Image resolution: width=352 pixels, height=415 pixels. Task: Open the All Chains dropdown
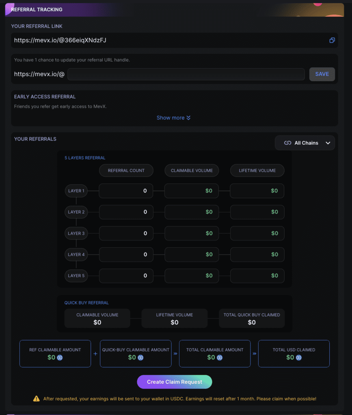[305, 143]
